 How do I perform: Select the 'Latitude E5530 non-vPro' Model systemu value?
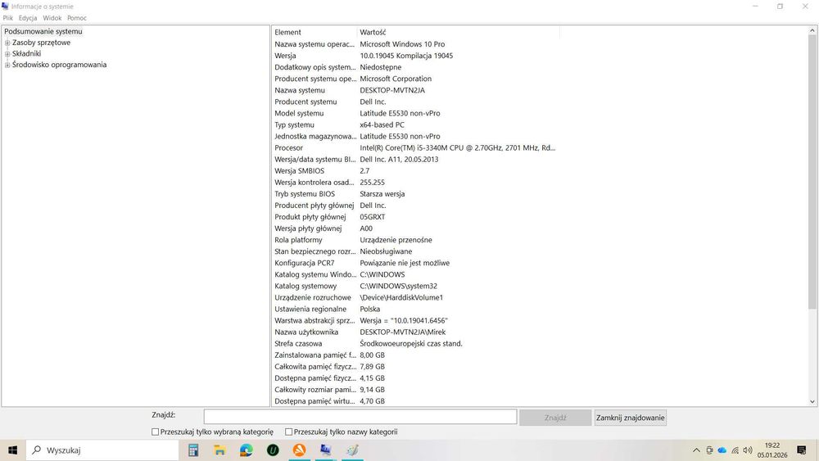(x=400, y=113)
